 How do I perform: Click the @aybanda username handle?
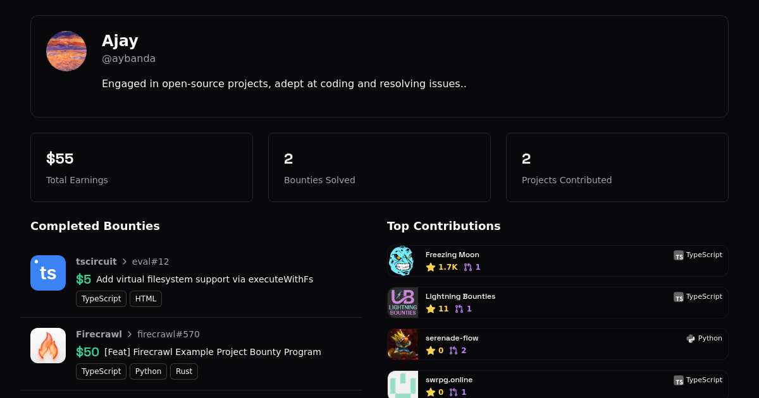[x=128, y=59]
